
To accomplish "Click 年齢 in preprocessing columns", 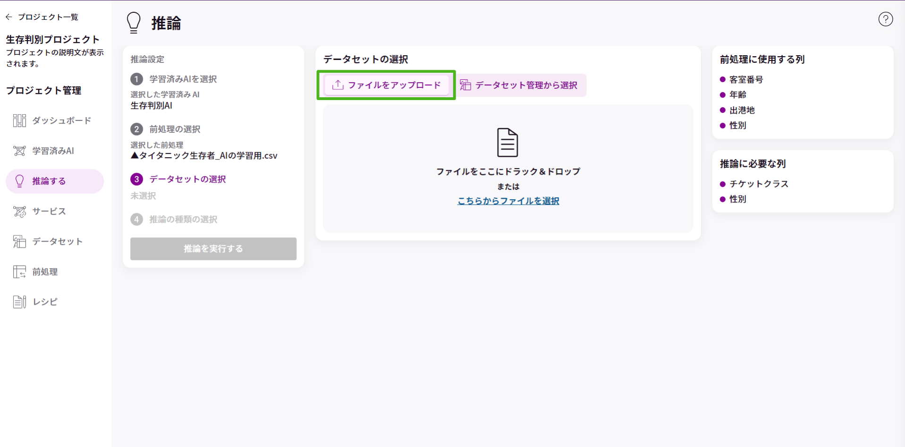I will point(738,95).
